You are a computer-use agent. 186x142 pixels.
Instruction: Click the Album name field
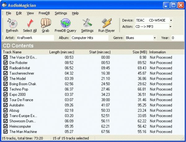[89, 38]
